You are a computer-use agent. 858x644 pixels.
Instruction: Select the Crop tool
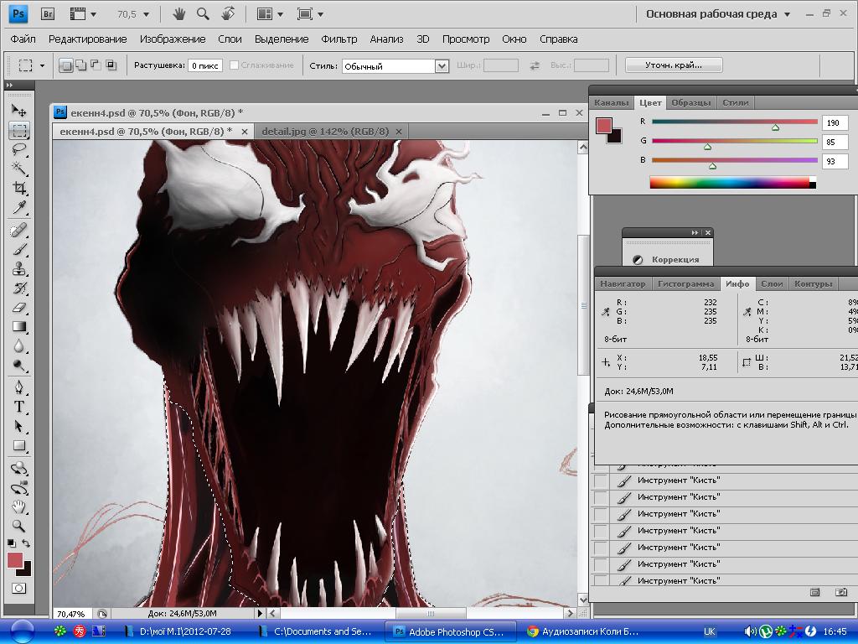[x=19, y=189]
